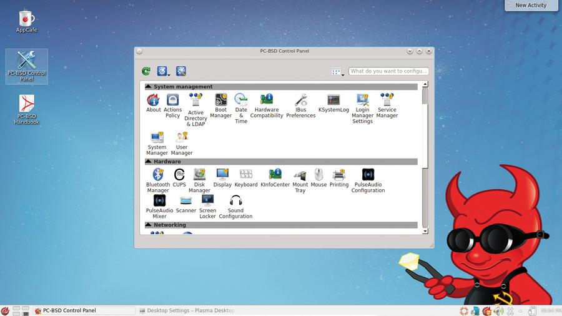Open the Screen Locker settings
Image resolution: width=562 pixels, height=316 pixels.
point(207,206)
